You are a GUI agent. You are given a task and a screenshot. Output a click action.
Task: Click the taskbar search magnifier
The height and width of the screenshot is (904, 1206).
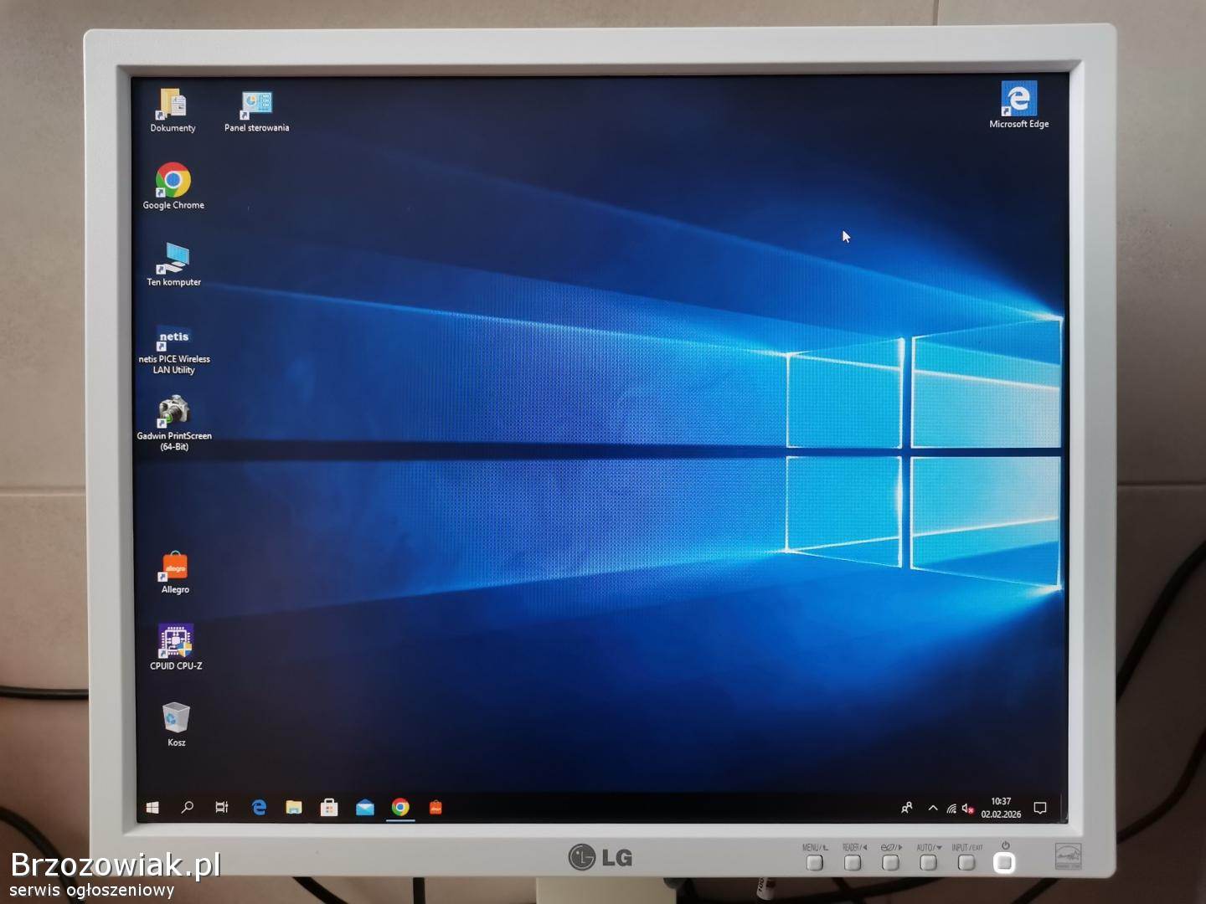187,807
